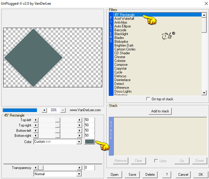Choose Cartoon Circles from filters list
The height and width of the screenshot is (179, 209).
point(125,49)
